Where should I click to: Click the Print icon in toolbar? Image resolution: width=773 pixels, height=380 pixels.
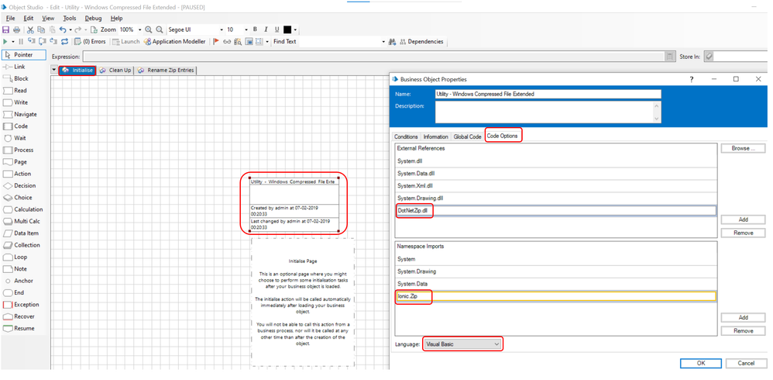(x=16, y=30)
